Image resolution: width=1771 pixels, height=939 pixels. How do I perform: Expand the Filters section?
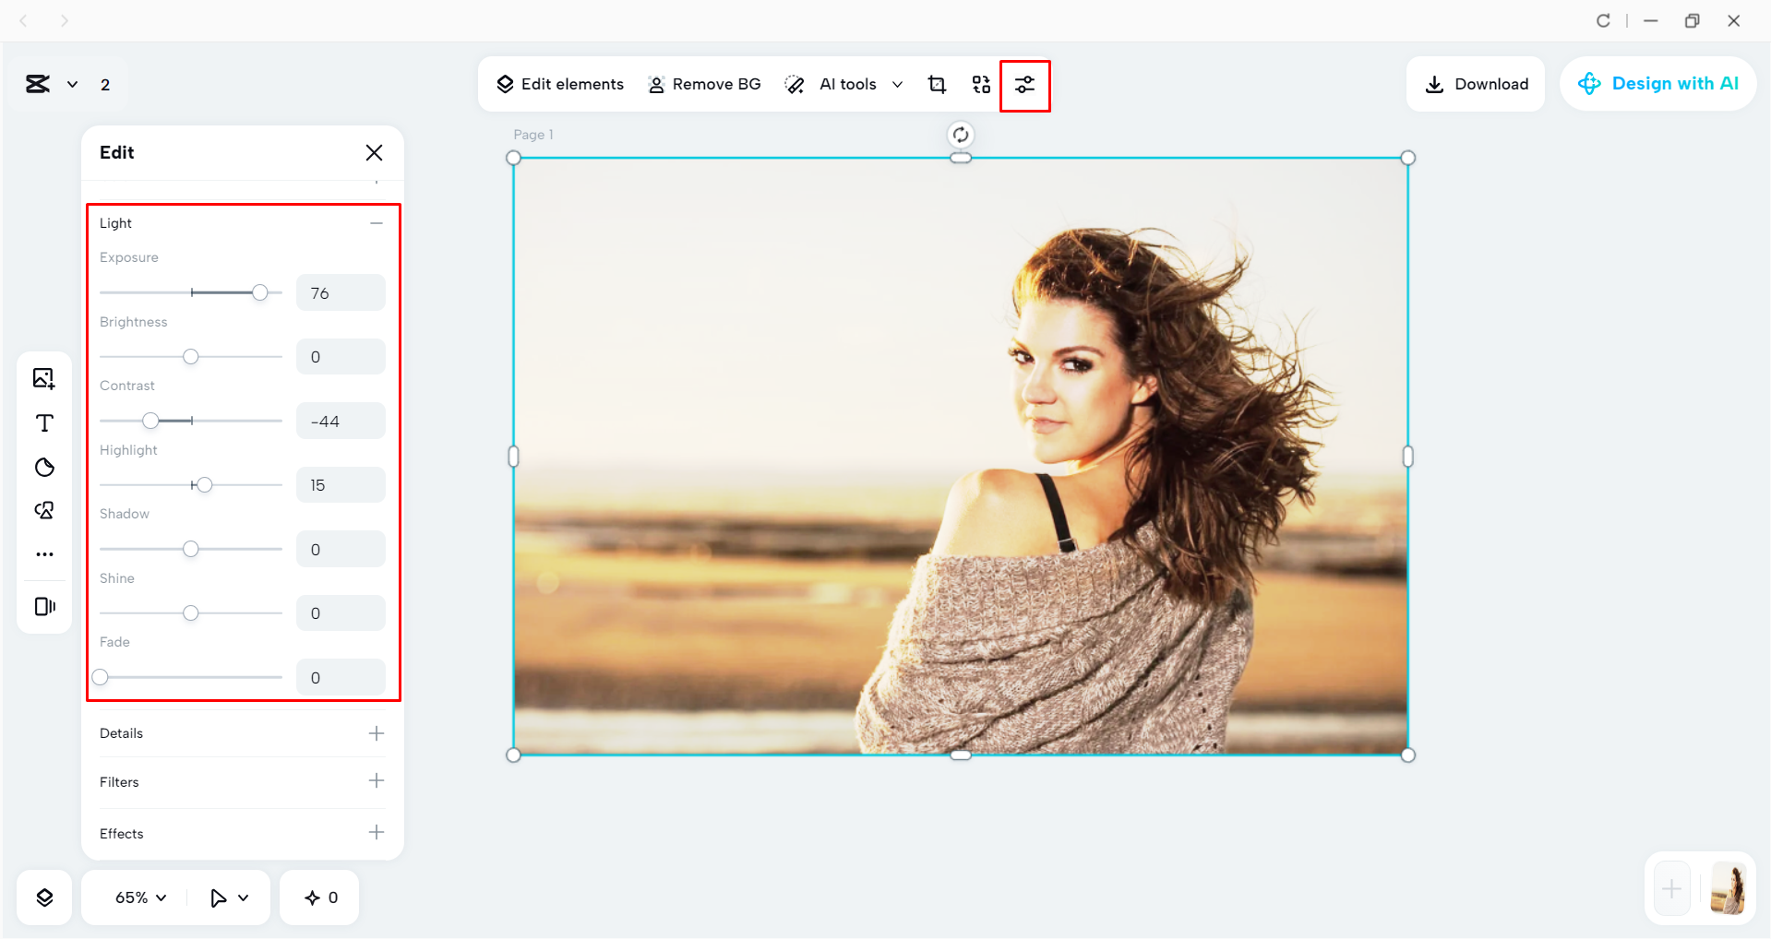[376, 780]
